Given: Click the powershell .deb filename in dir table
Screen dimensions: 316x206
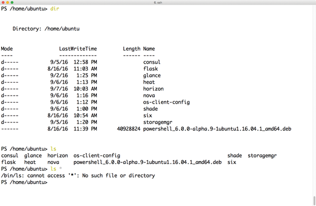Looking at the screenshot, I should point(217,129).
